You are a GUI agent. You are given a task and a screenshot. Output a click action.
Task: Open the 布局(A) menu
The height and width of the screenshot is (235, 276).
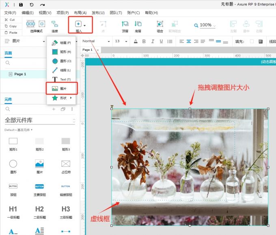tap(80, 13)
